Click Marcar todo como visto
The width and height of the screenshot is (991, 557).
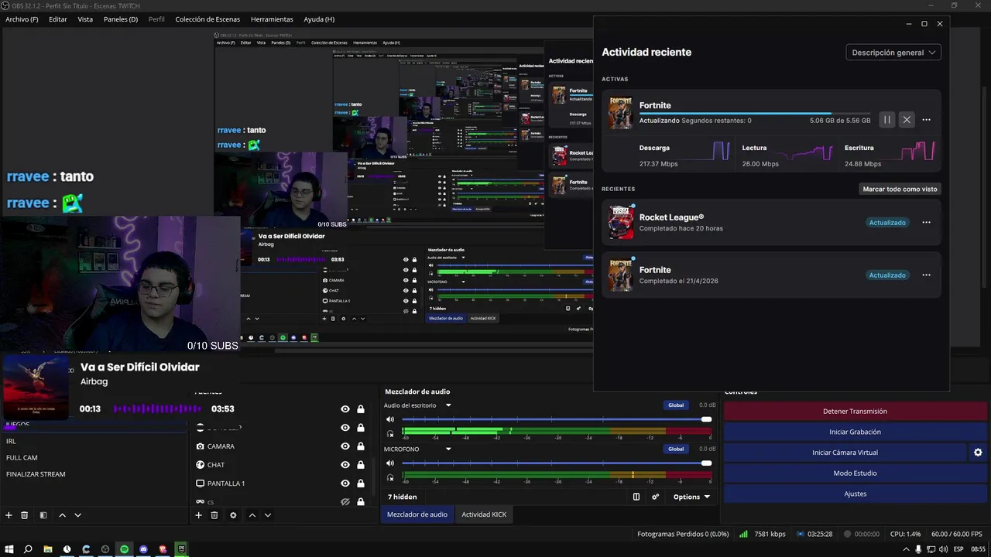pos(900,189)
